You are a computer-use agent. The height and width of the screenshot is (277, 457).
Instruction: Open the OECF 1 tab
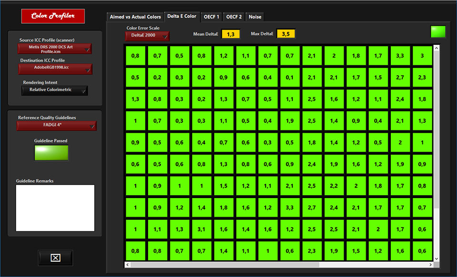coord(211,17)
